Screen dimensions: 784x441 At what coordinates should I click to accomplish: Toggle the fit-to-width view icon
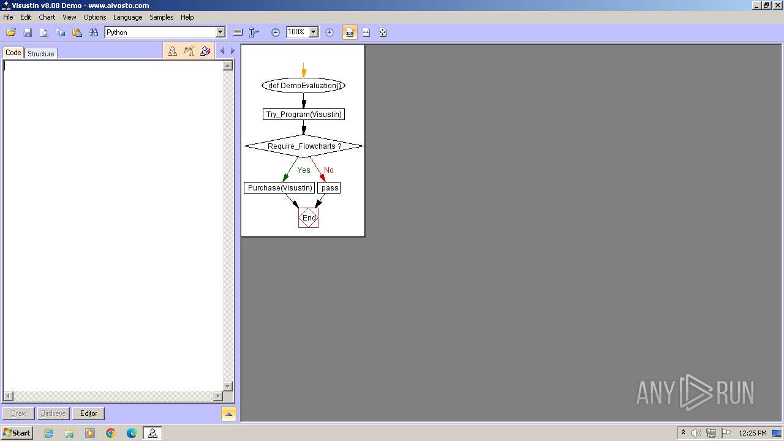pos(366,32)
